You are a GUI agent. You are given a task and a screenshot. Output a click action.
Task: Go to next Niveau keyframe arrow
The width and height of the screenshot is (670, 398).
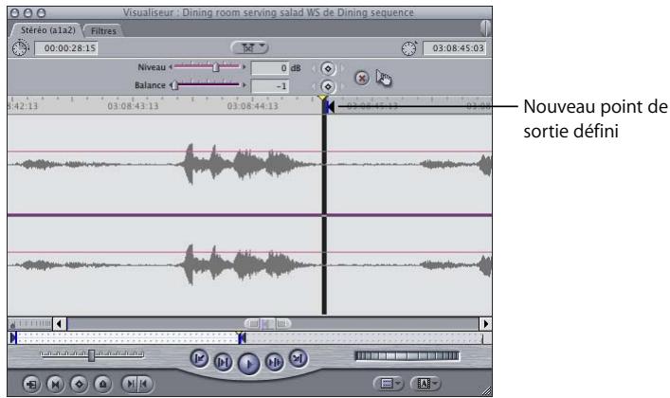click(x=342, y=68)
